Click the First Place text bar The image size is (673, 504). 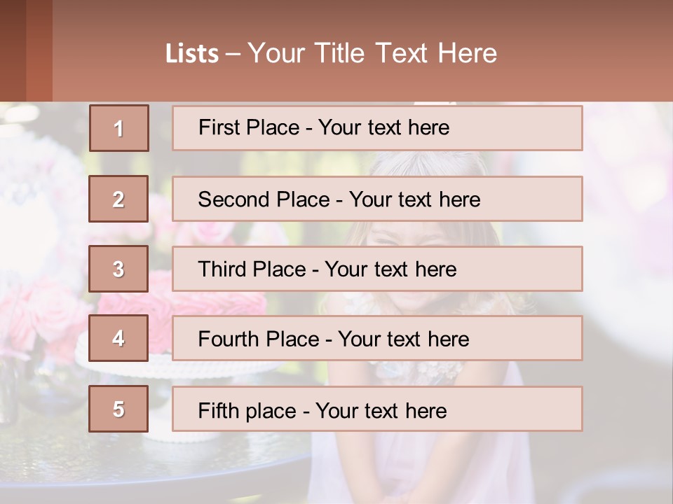click(x=377, y=128)
